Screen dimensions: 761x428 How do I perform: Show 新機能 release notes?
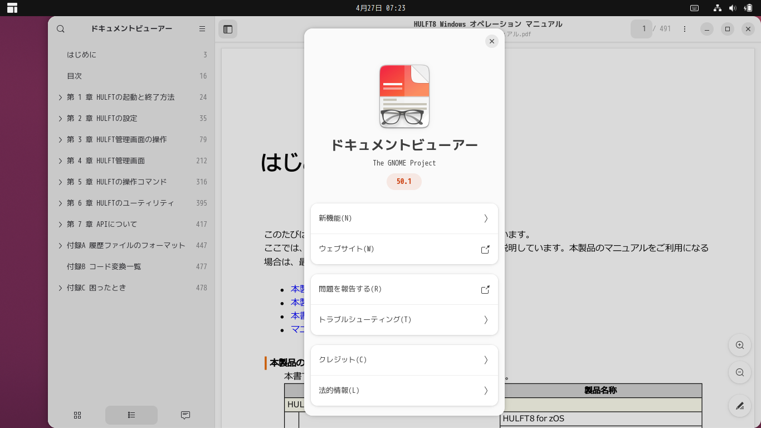[404, 218]
